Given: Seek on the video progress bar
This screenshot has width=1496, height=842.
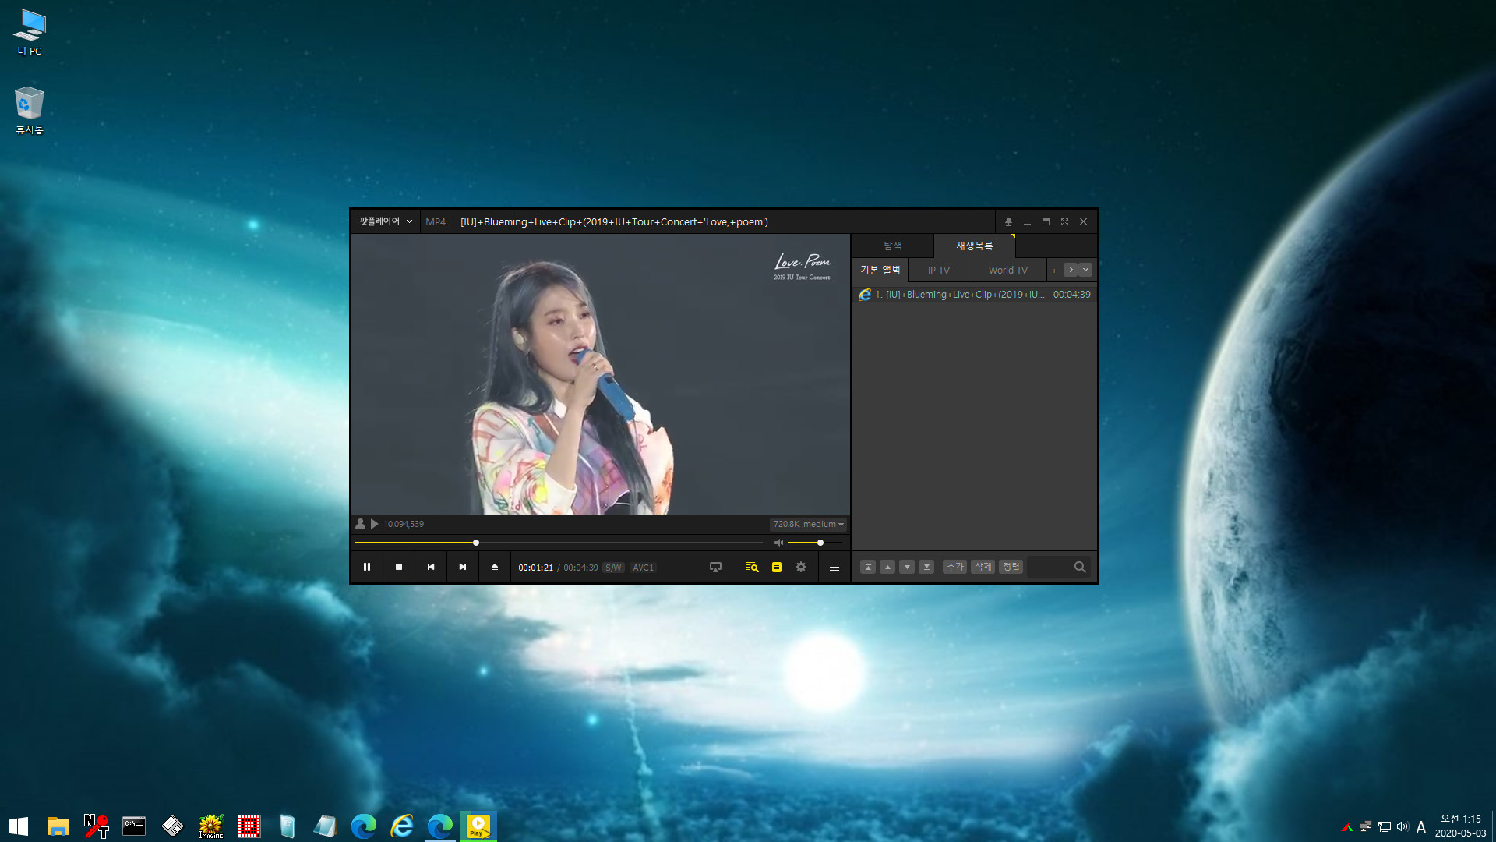Looking at the screenshot, I should click(x=559, y=543).
